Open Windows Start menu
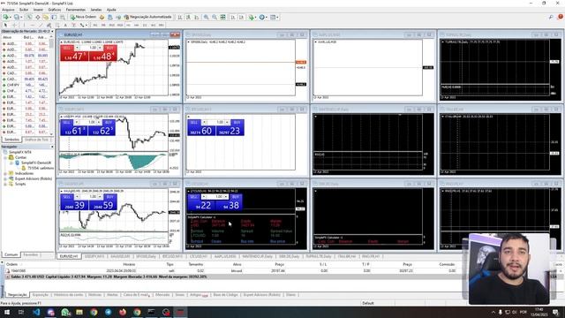 7,312
